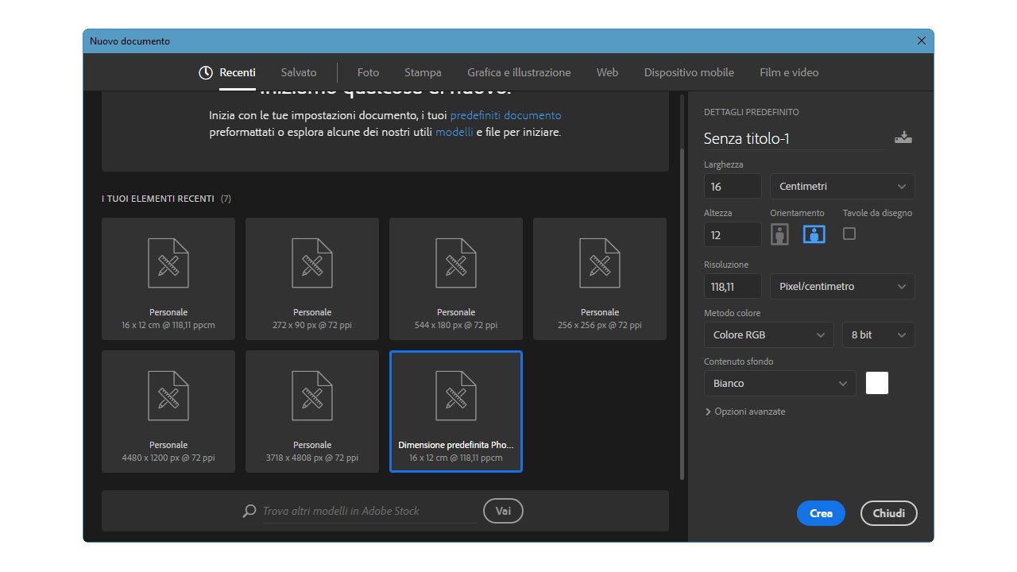
Task: Select landscape orientation icon
Action: [814, 234]
